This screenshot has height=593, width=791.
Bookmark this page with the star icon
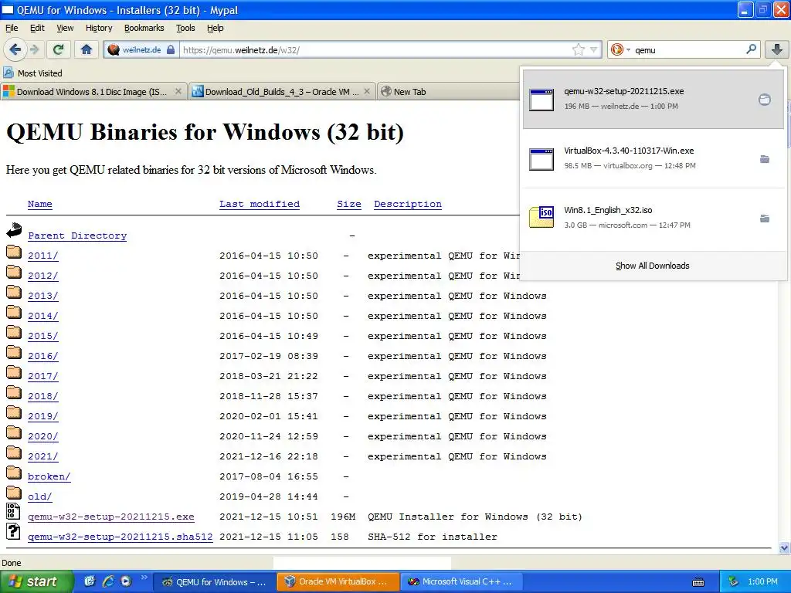coord(578,49)
